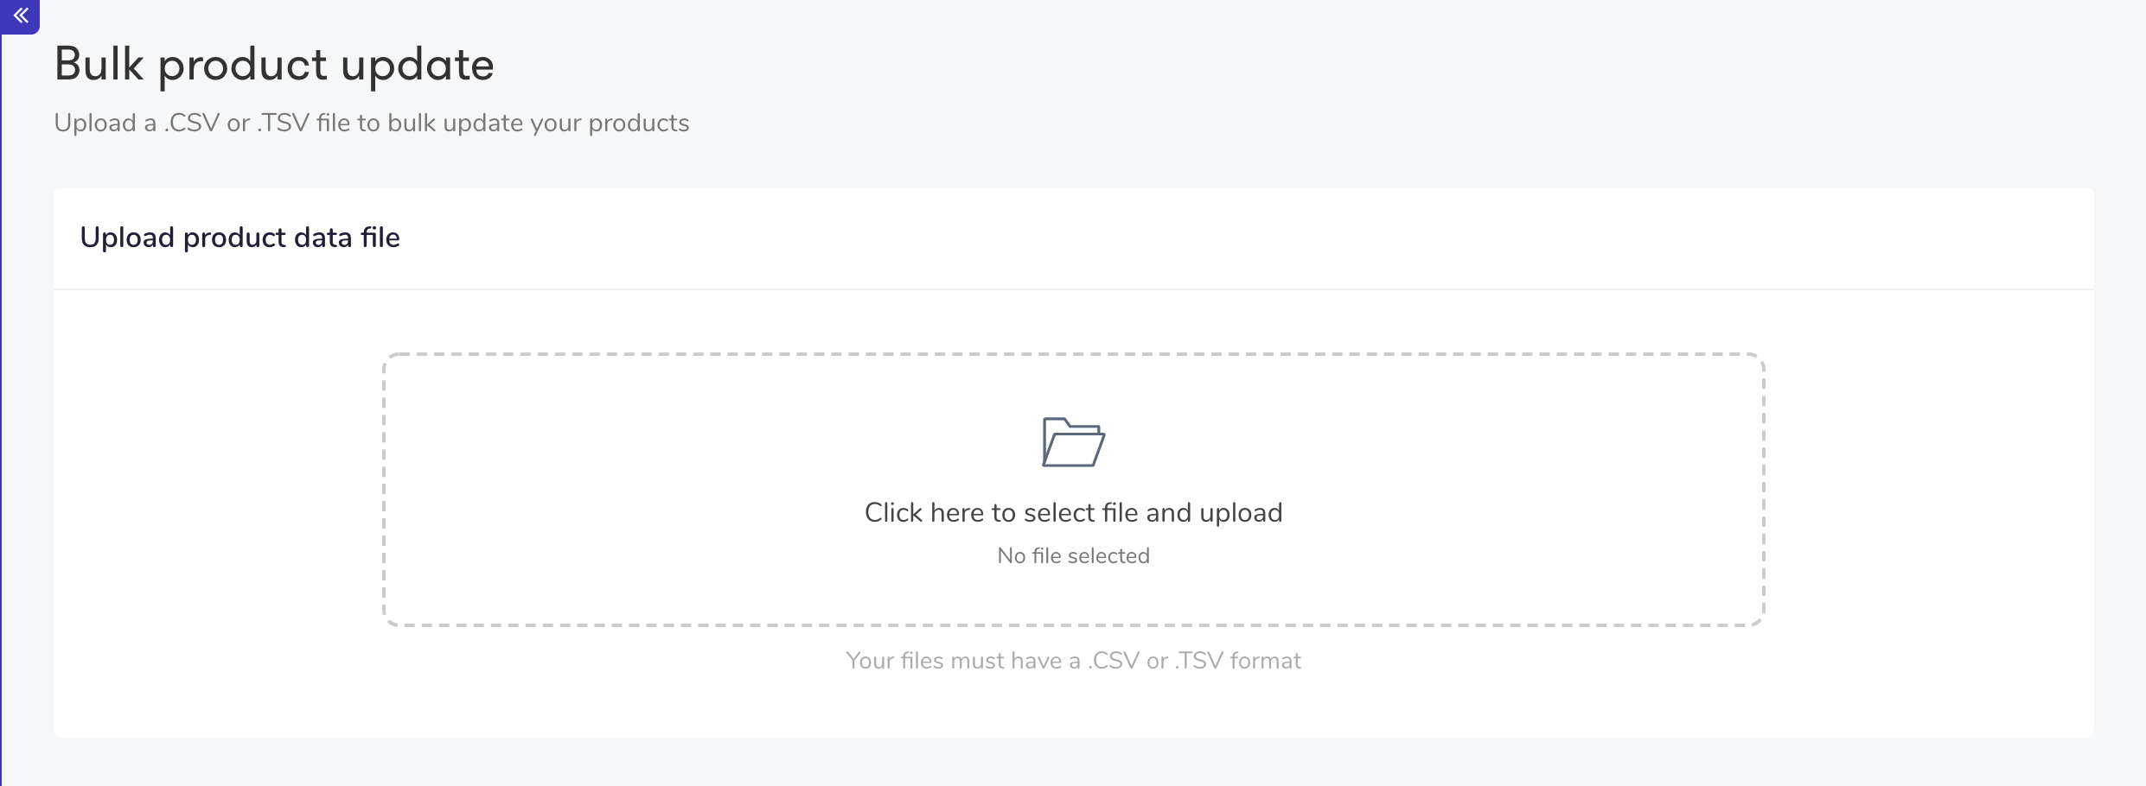This screenshot has width=2146, height=786.
Task: Click the "Upload product data file" card heading
Action: pyautogui.click(x=240, y=238)
